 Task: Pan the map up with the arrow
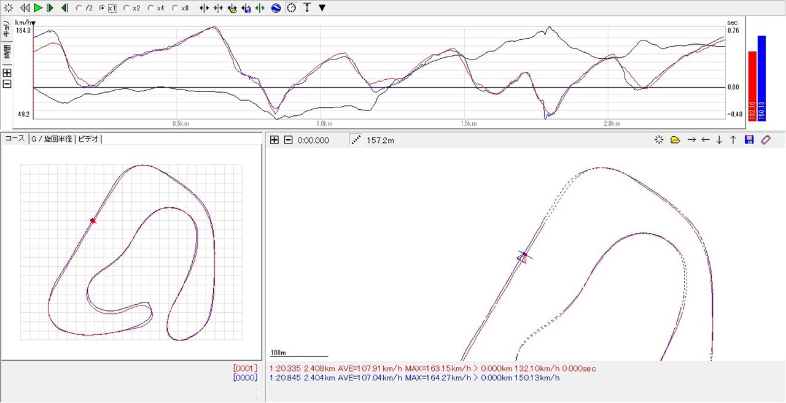click(x=733, y=140)
